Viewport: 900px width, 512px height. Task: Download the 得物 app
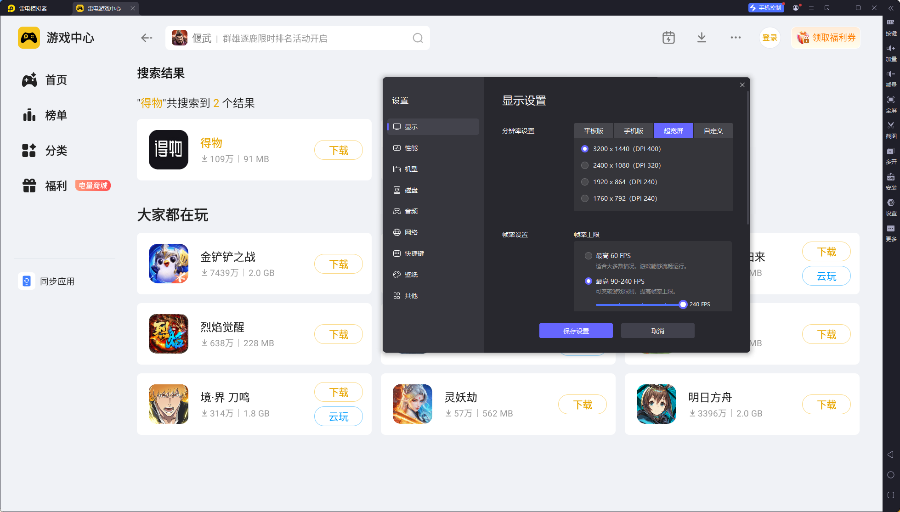click(x=339, y=150)
